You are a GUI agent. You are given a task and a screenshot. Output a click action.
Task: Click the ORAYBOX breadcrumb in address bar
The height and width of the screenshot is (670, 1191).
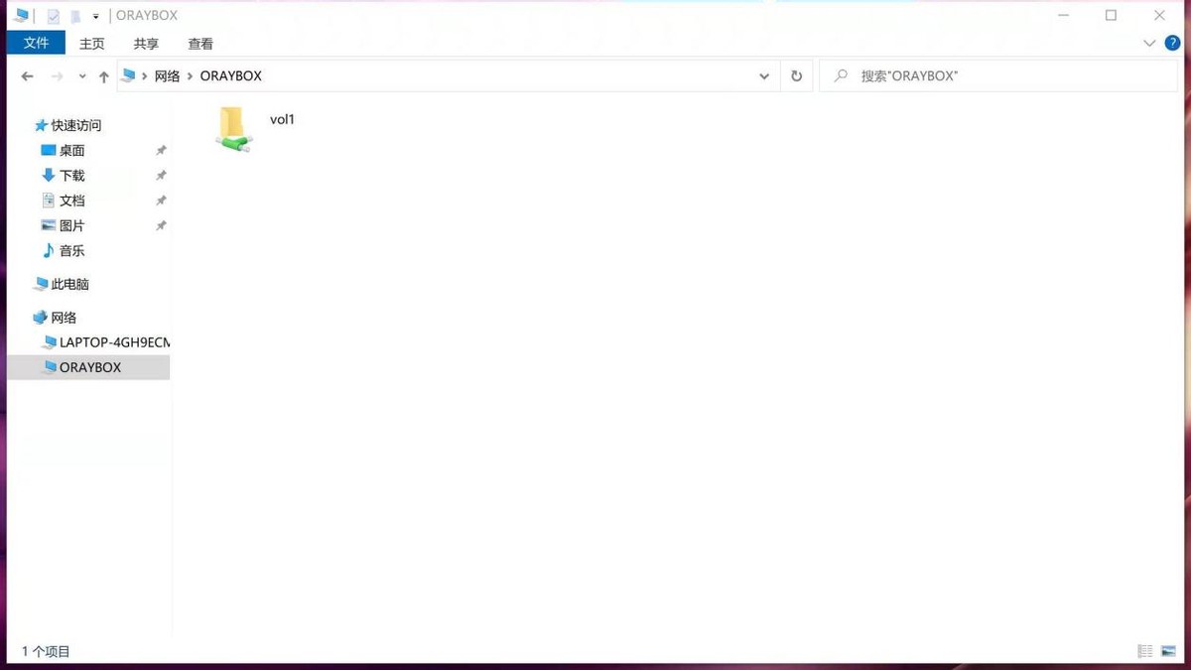coord(231,76)
